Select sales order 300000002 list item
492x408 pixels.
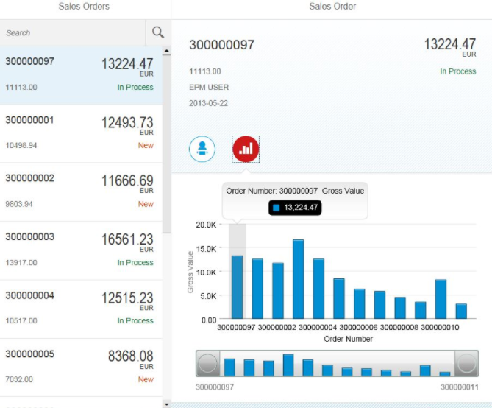point(79,191)
